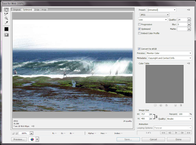Screen dimensions: 196x145
Task: Open the JPEG file format dropdown
Action: pos(154,15)
